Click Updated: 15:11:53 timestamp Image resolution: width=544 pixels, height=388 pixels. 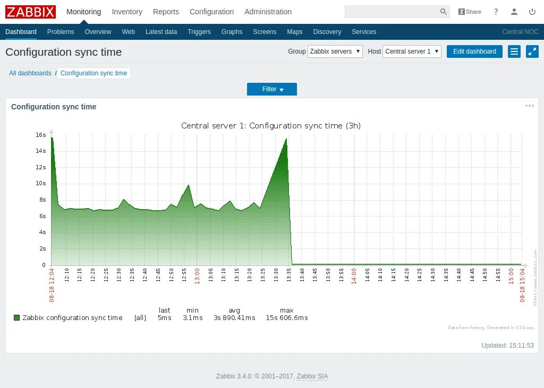point(507,346)
